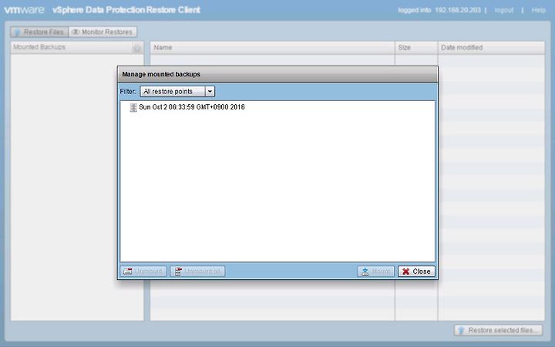Image resolution: width=555 pixels, height=347 pixels.
Task: Sort by the Date modified column header
Action: [491, 48]
